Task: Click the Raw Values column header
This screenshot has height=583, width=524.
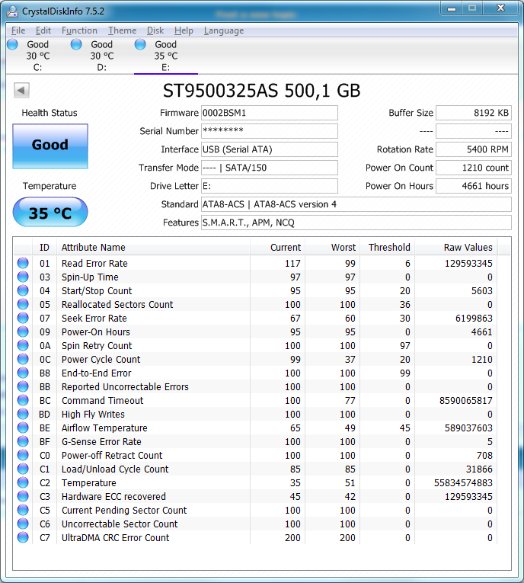Action: 456,247
